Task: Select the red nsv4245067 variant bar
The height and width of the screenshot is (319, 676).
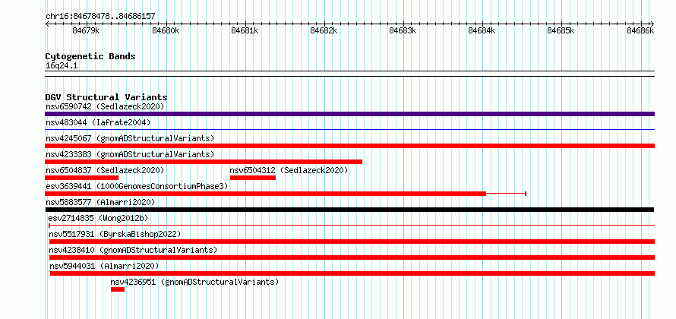Action: (x=349, y=146)
